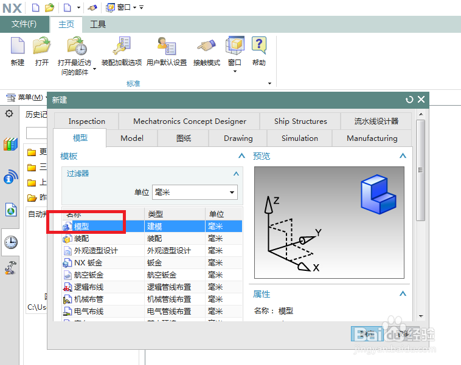Switch to the 图纸 tab
Viewport: 461px width, 365px height.
click(184, 138)
